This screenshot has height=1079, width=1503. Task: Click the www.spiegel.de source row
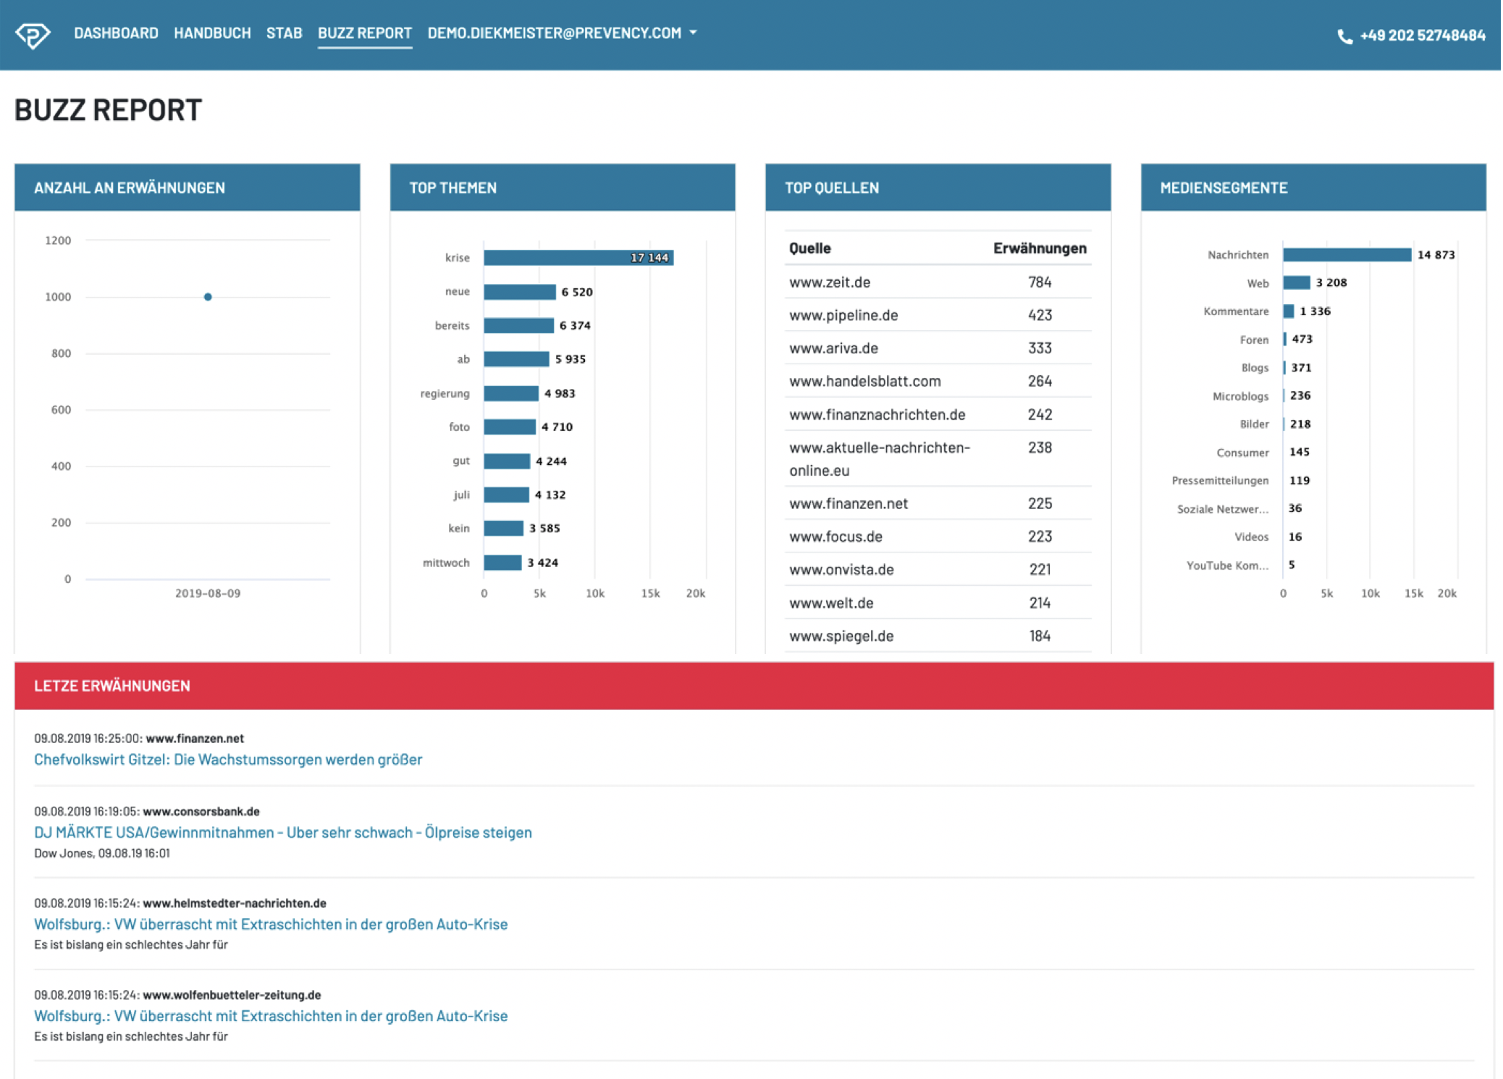840,635
